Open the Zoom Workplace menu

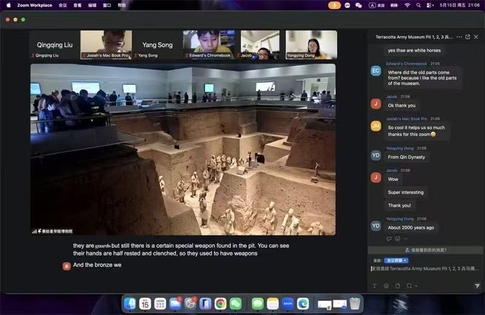35,5
